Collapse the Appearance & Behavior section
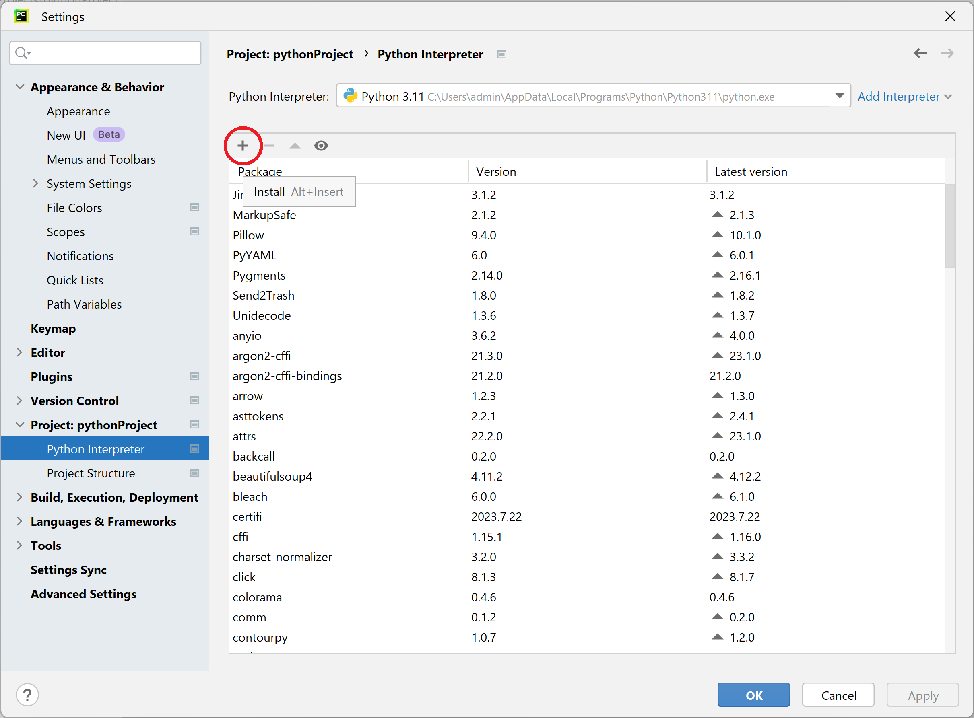 pos(20,87)
